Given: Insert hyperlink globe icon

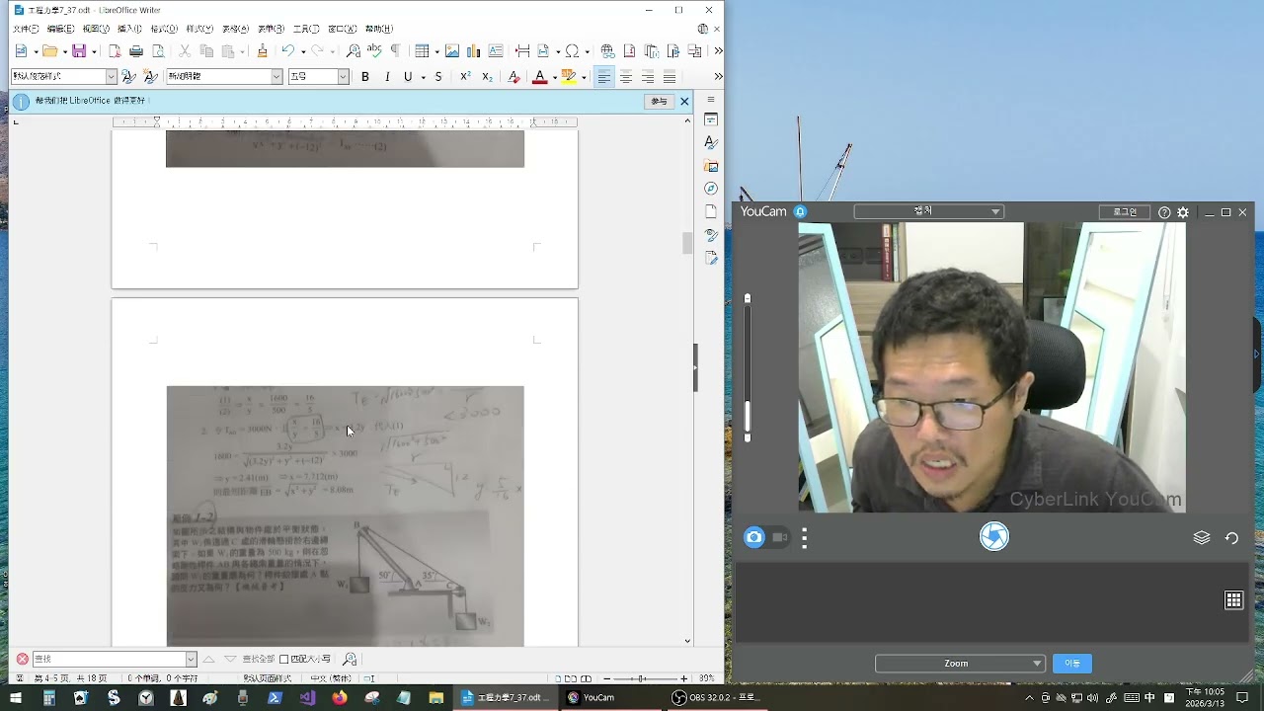Looking at the screenshot, I should tap(607, 51).
